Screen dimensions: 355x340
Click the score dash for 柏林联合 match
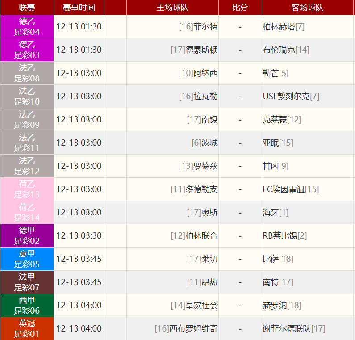[x=240, y=236]
